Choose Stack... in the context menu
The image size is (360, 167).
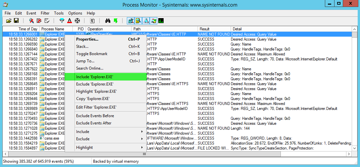[x=106, y=47]
